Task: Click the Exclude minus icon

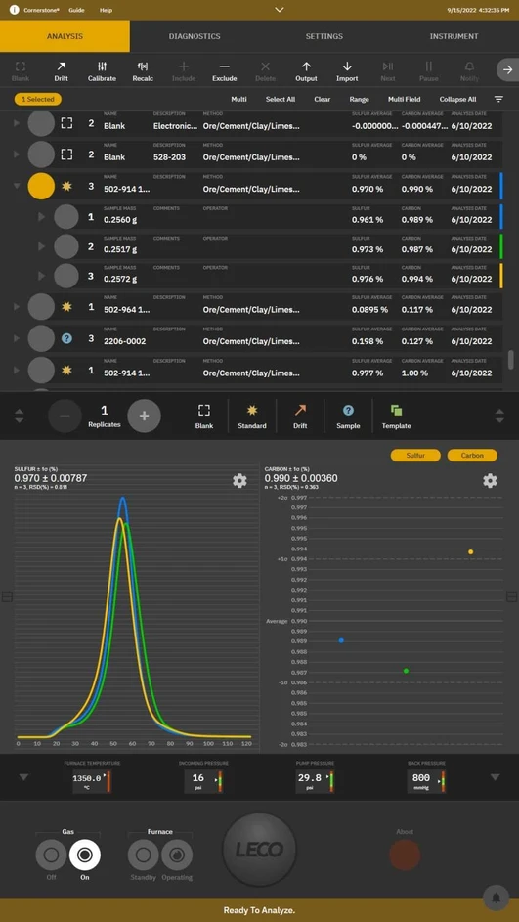Action: pyautogui.click(x=224, y=66)
